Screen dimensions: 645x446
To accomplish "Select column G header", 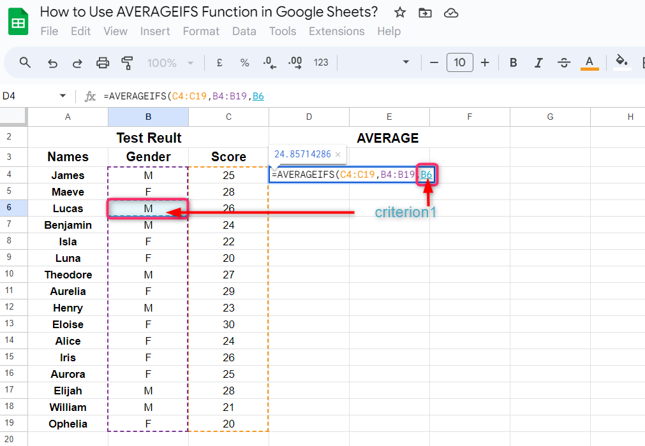I will 550,117.
